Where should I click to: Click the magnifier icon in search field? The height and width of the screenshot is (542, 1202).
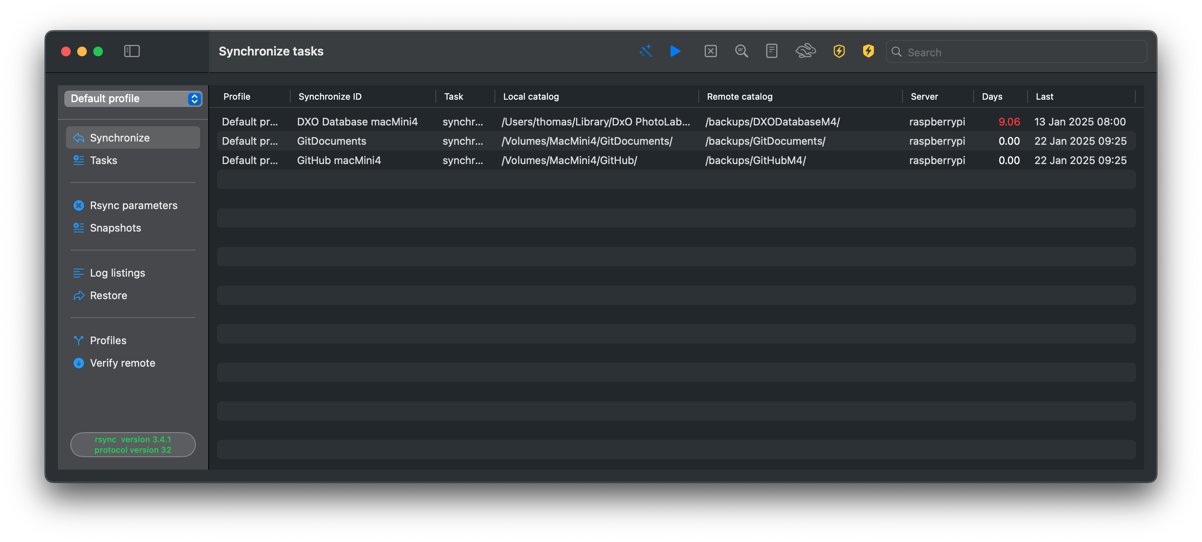point(896,52)
